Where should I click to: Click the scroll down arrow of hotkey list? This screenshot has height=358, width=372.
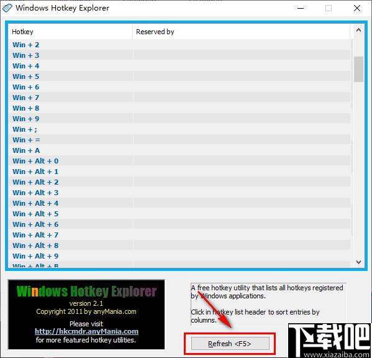[358, 262]
